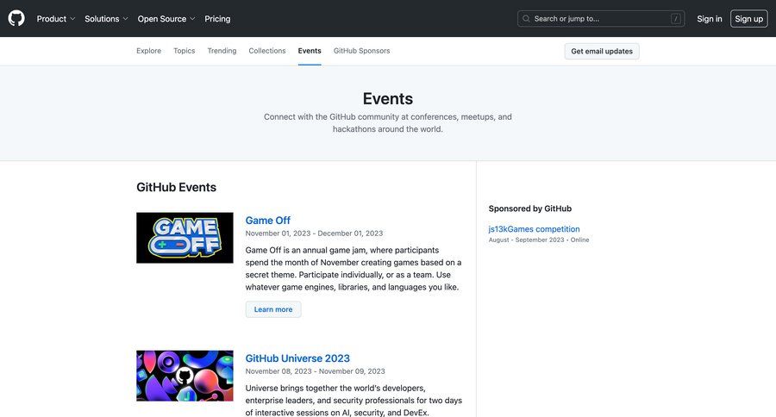Click the GitHub Events heading
The width and height of the screenshot is (776, 417).
(x=176, y=188)
